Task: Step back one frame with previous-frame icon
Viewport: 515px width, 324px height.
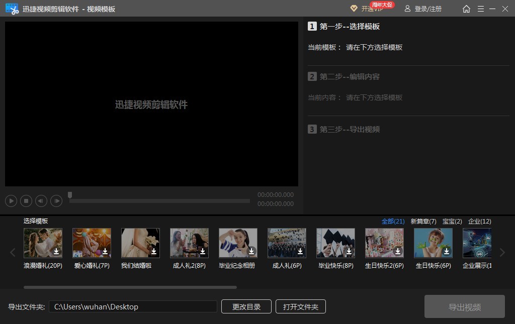Action: click(x=41, y=200)
